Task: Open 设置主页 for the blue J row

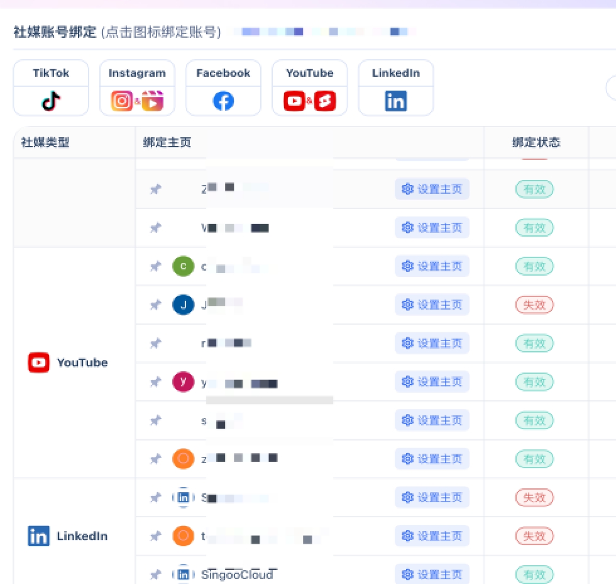Action: (x=432, y=305)
